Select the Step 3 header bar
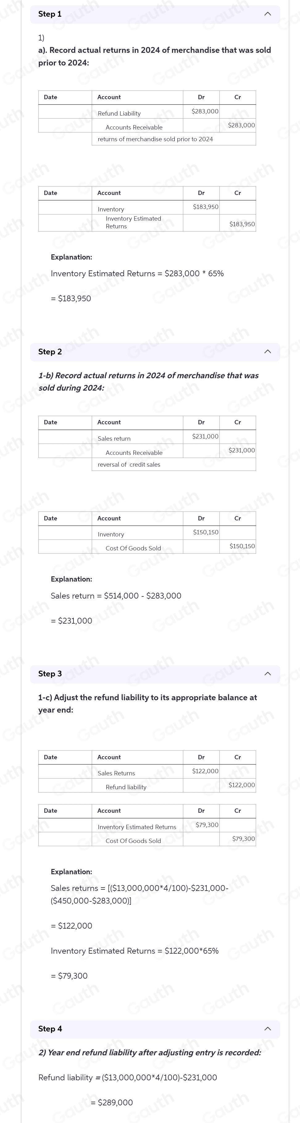This screenshot has width=300, height=1123. pos(155,674)
